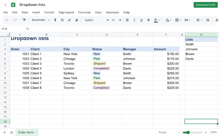This screenshot has width=220, height=136.
Task: Toggle italic formatting
Action: (x=134, y=20)
